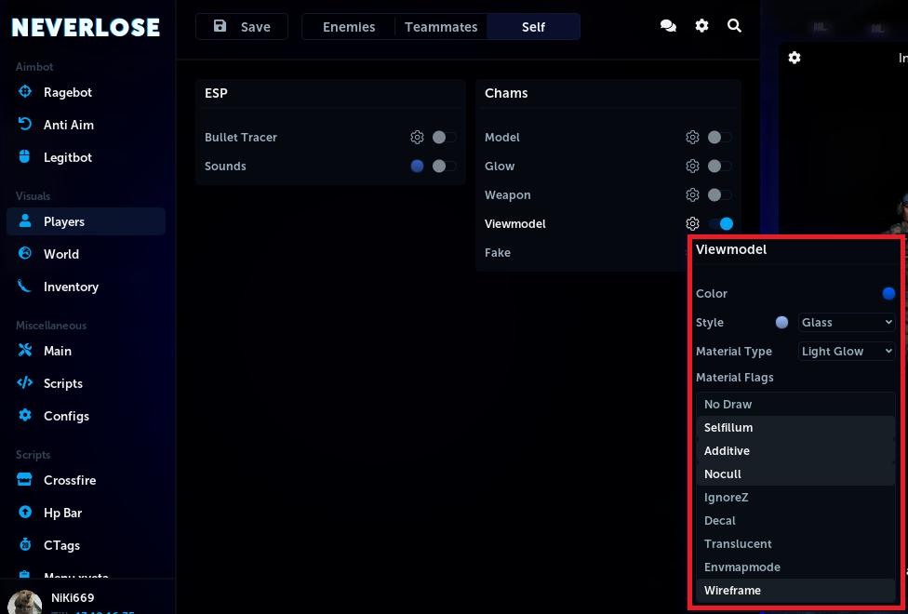The height and width of the screenshot is (614, 908).
Task: Open Glow chams gear settings
Action: pyautogui.click(x=692, y=166)
